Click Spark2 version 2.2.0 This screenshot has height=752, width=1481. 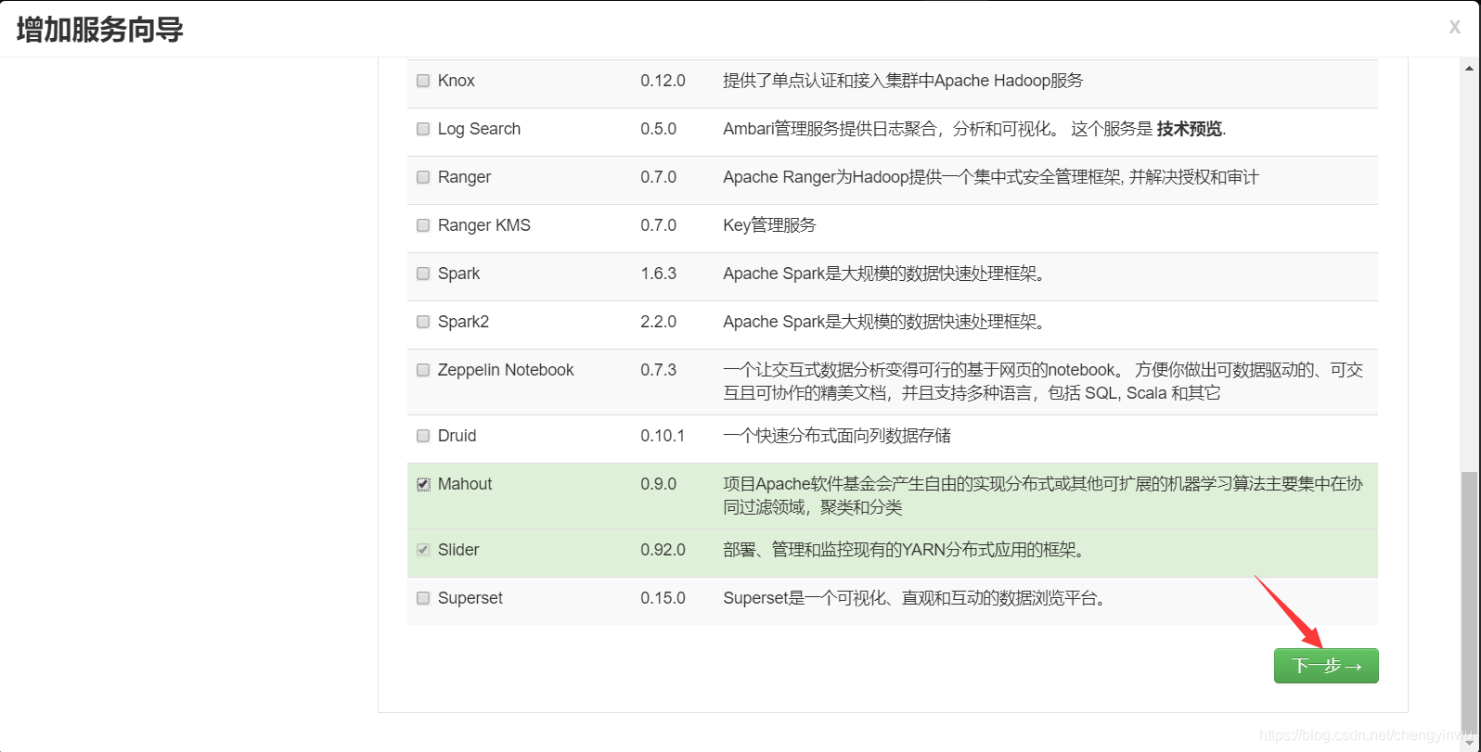658,322
